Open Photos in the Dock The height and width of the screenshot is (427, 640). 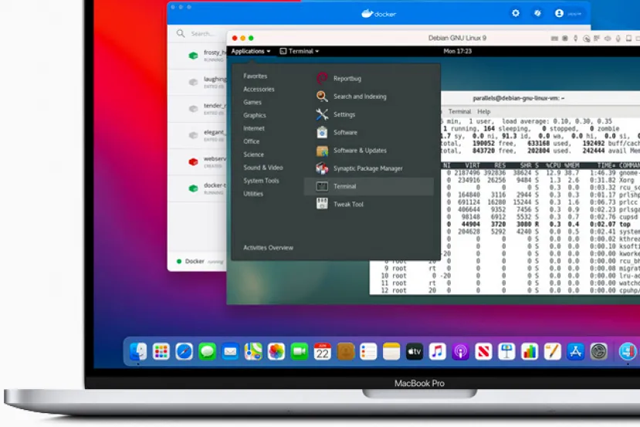pos(276,351)
